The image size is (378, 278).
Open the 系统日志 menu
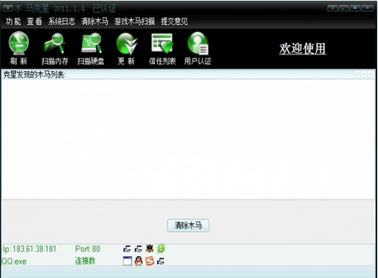pyautogui.click(x=62, y=21)
